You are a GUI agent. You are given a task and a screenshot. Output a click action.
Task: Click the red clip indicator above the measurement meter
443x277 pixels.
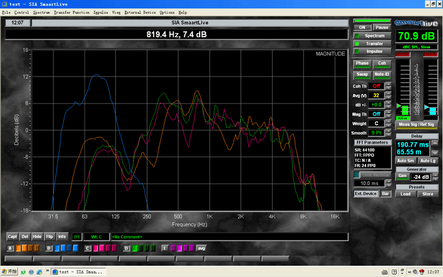(403, 54)
